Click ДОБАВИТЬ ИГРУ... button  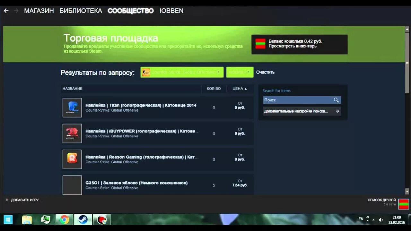(23, 200)
